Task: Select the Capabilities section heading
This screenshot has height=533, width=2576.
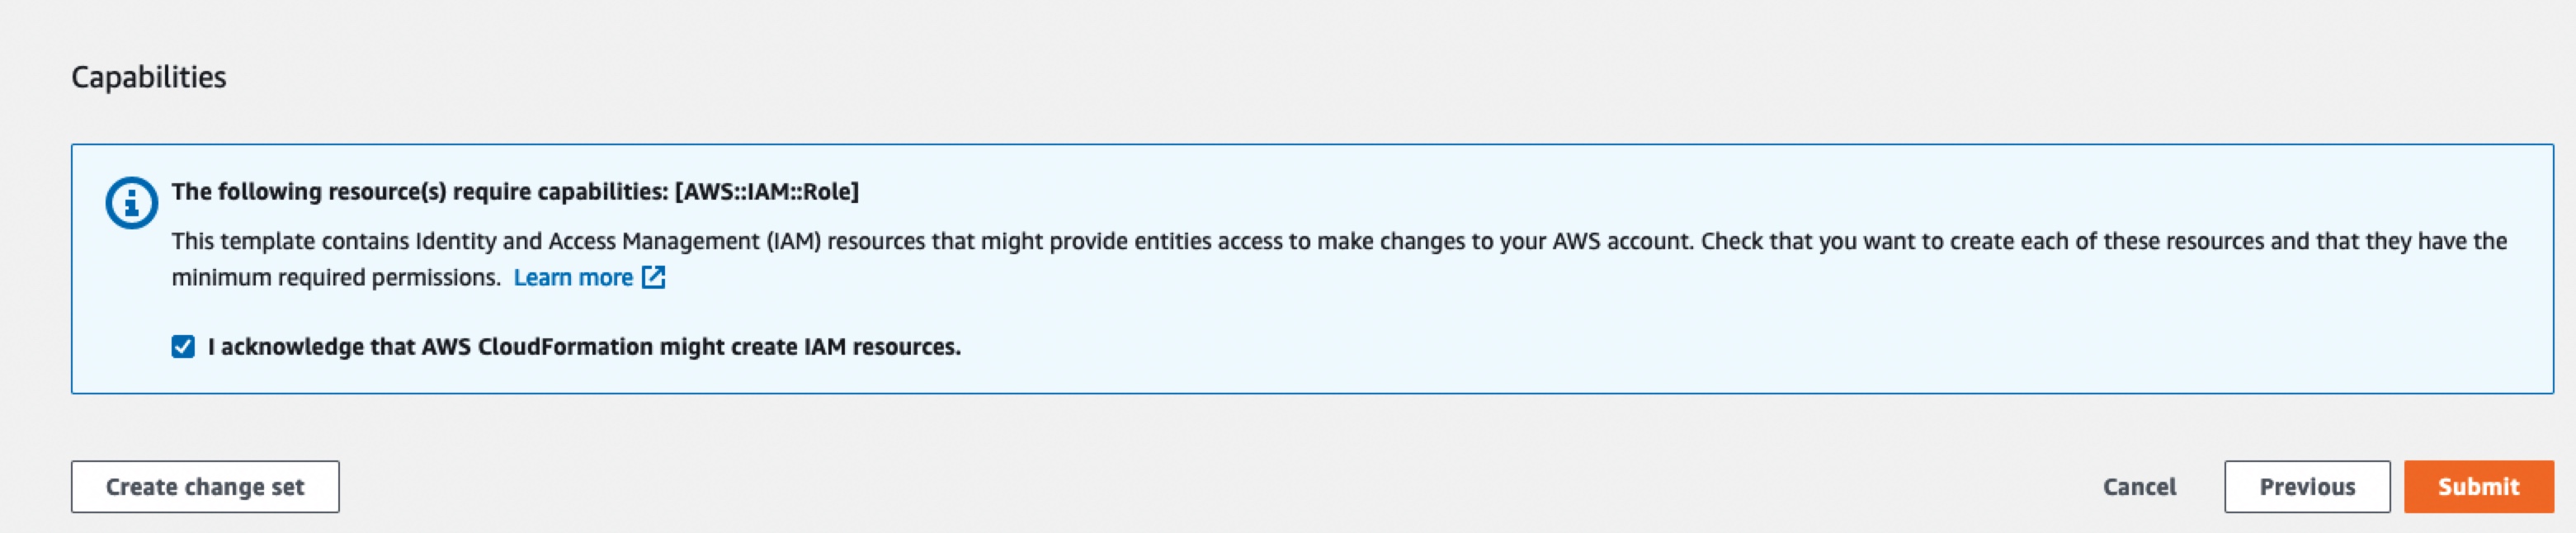Action: (149, 77)
